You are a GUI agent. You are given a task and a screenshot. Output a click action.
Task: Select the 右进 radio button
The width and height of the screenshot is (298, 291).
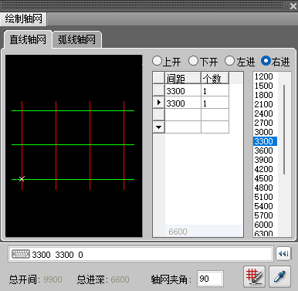266,61
